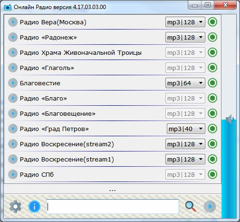
Task: Click green record icon for Воскресение(stream2)
Action: click(212, 144)
